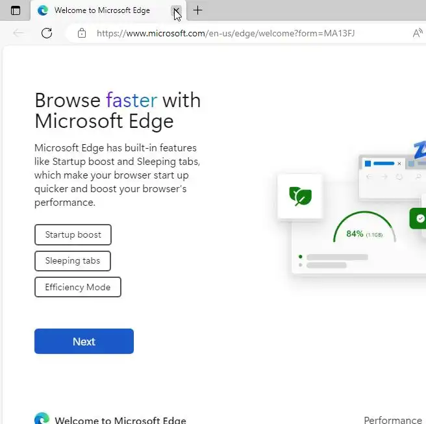426x424 pixels.
Task: Click the blue Next button
Action: click(84, 342)
